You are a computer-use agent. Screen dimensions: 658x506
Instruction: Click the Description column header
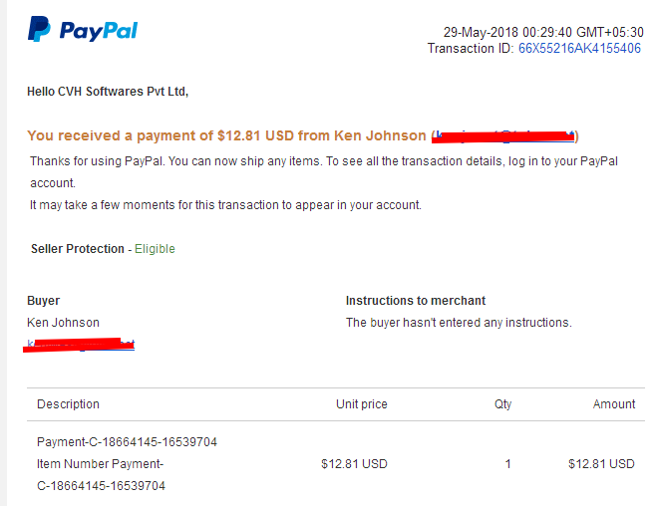coord(68,404)
